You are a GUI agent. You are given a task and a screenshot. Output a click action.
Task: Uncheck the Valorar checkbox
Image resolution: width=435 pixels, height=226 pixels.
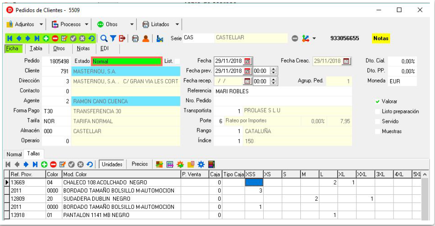tap(377, 102)
